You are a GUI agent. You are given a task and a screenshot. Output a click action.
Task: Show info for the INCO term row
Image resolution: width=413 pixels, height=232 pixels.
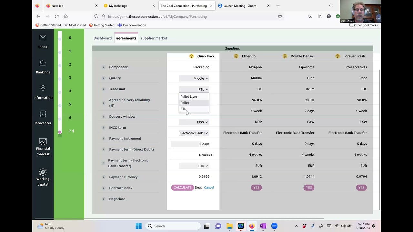click(104, 128)
